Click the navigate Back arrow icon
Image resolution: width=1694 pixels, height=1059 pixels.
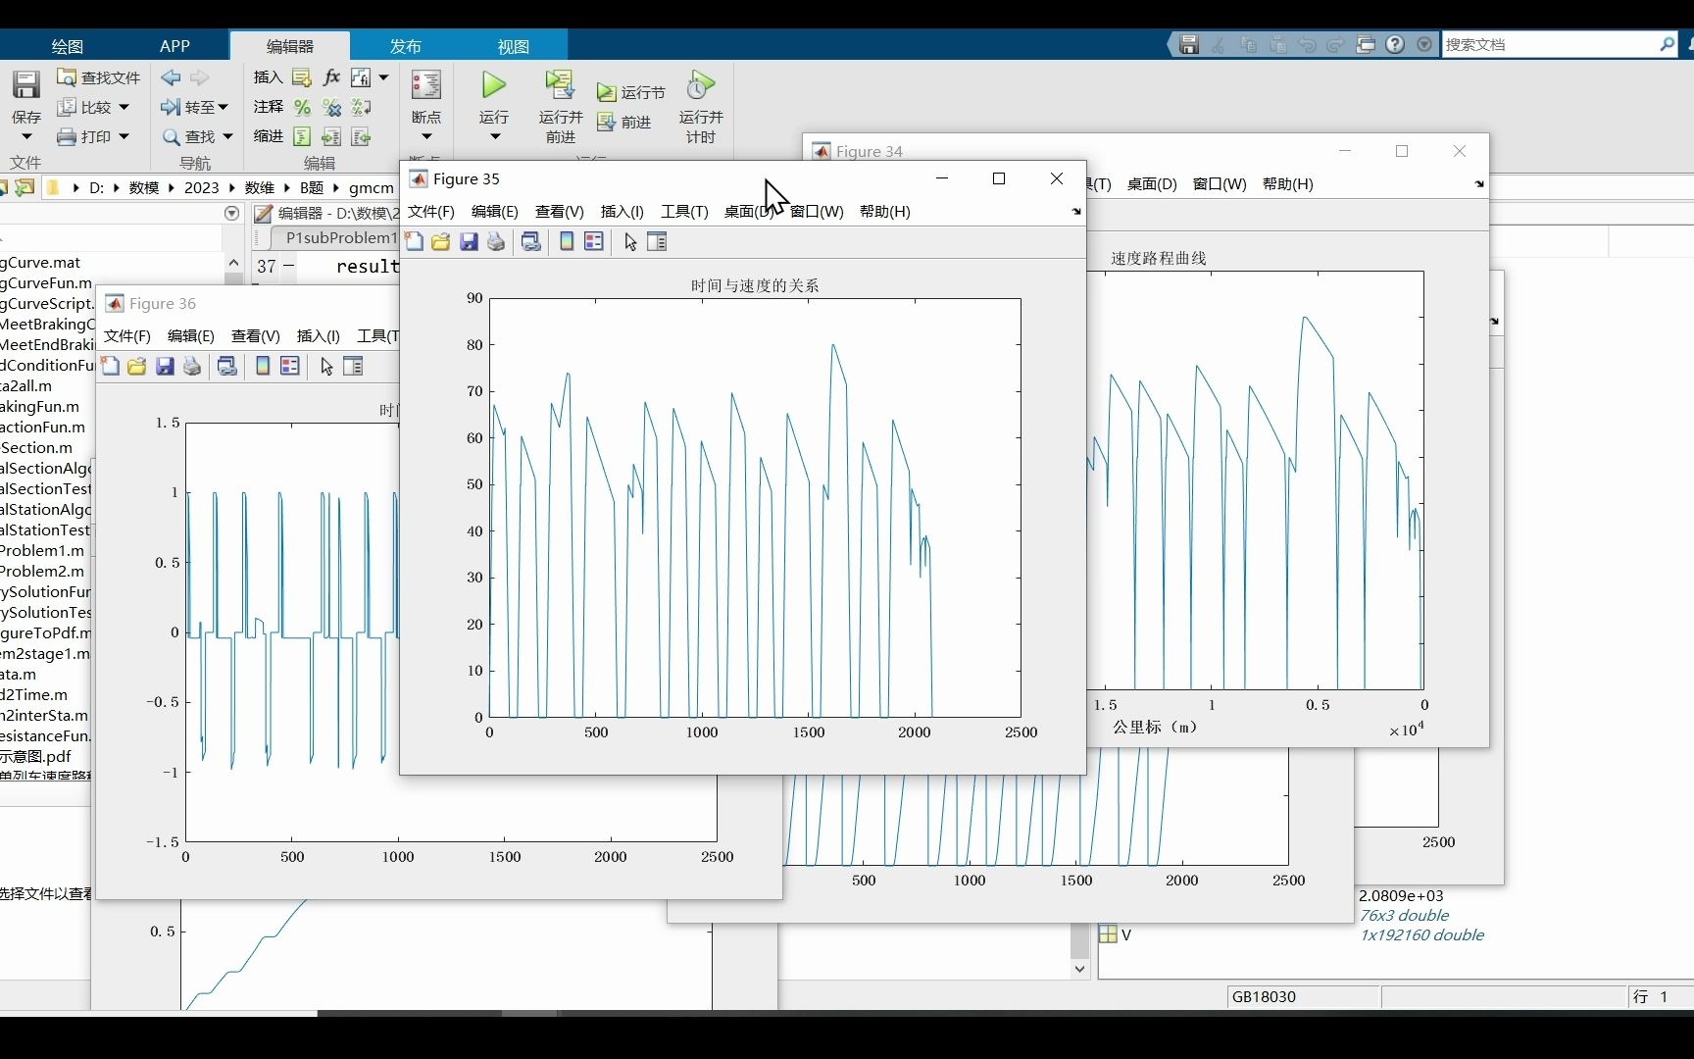coord(171,76)
